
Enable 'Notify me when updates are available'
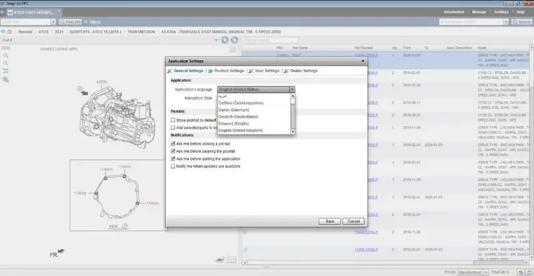[173, 167]
